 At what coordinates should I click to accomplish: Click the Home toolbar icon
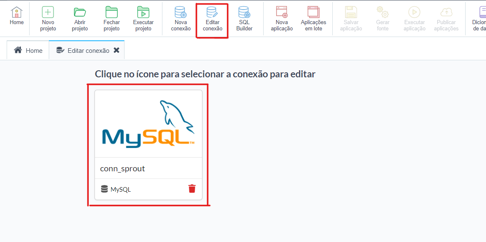click(x=17, y=12)
